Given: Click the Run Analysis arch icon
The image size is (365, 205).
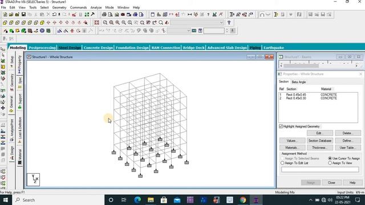Looking at the screenshot, I should (x=262, y=14).
